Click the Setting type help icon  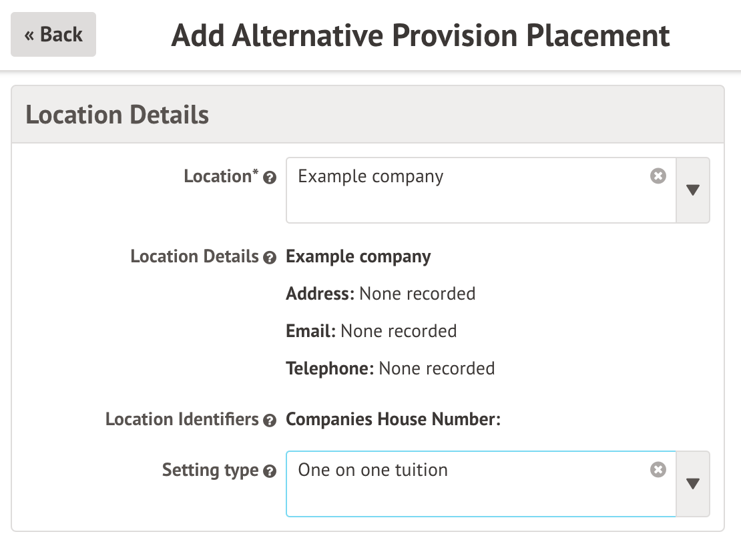pyautogui.click(x=269, y=471)
